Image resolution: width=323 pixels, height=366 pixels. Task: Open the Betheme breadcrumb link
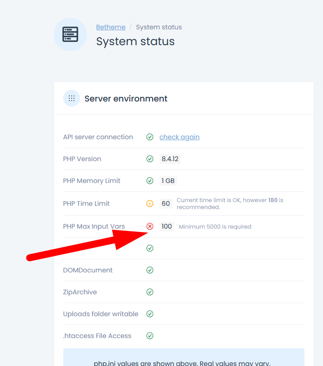click(110, 27)
